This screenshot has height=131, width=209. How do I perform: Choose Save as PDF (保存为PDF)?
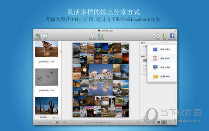(162, 58)
